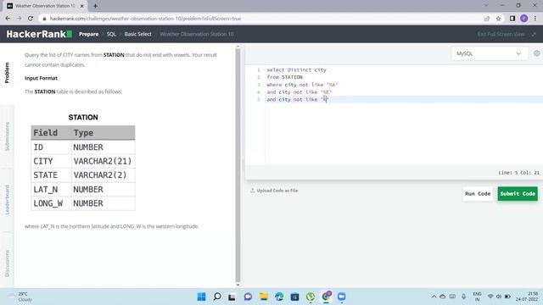Open a new browser tab

coord(95,6)
